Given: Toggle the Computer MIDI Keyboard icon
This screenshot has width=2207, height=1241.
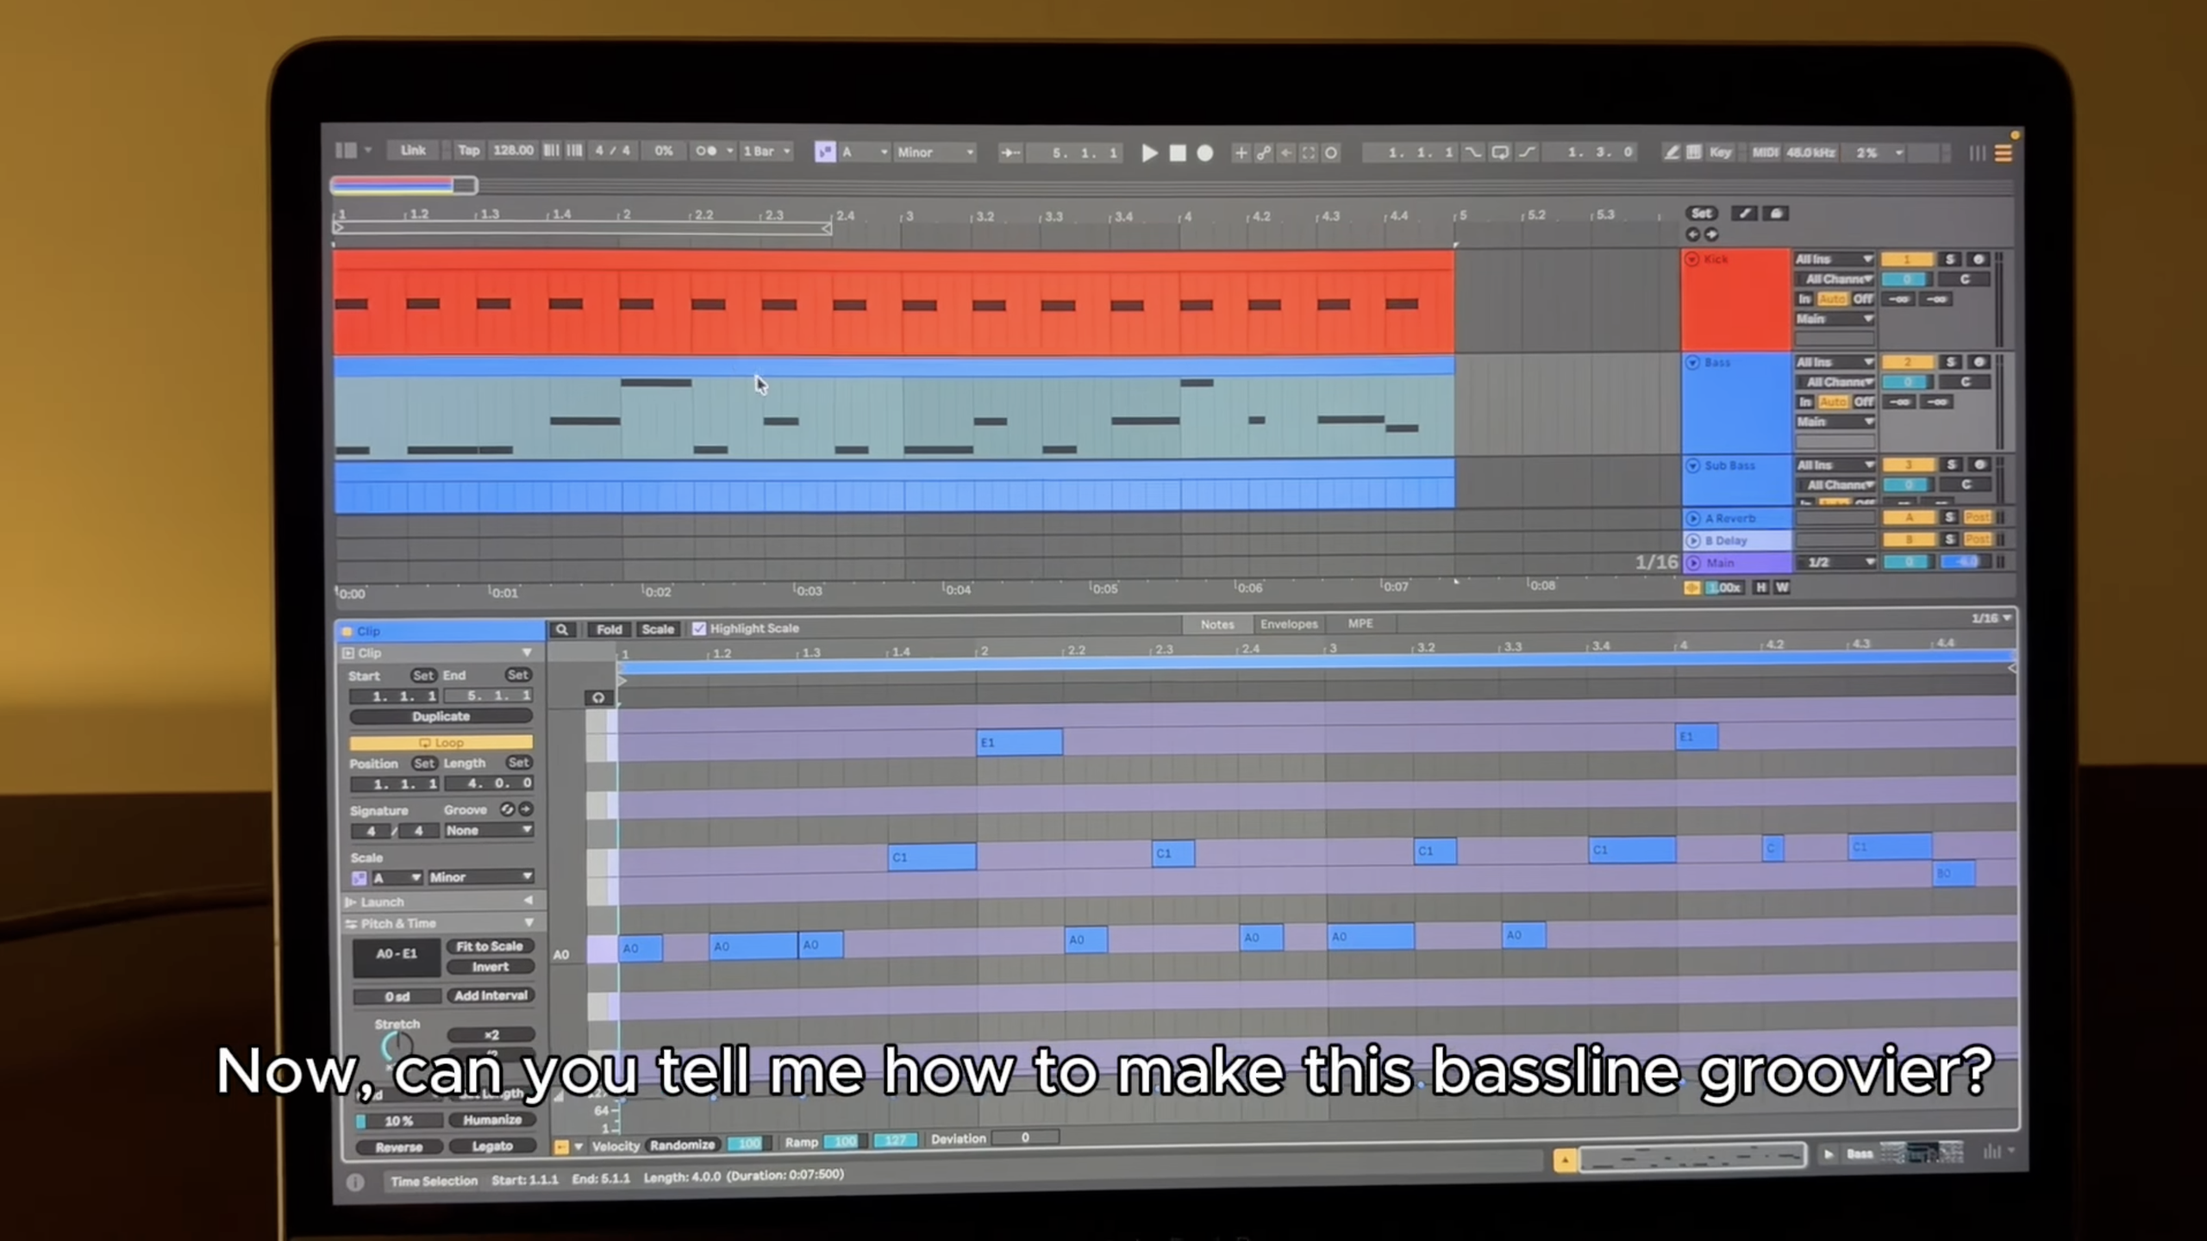Looking at the screenshot, I should click(x=1694, y=153).
